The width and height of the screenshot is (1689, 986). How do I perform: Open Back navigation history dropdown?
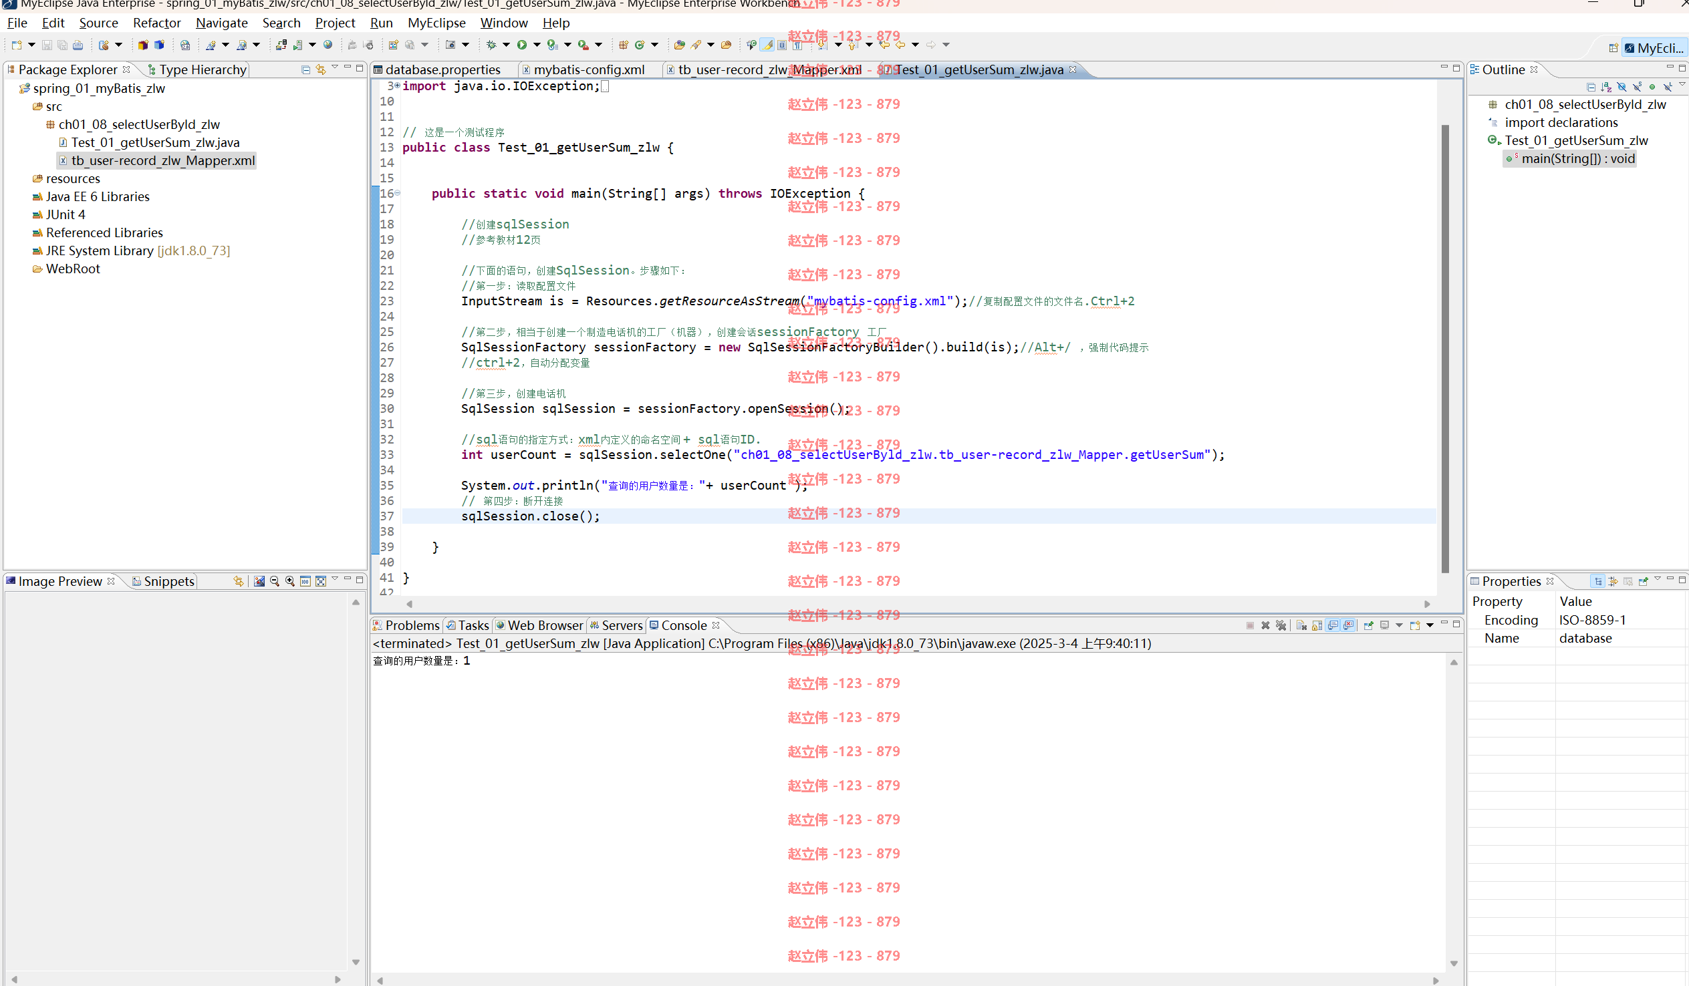915,45
